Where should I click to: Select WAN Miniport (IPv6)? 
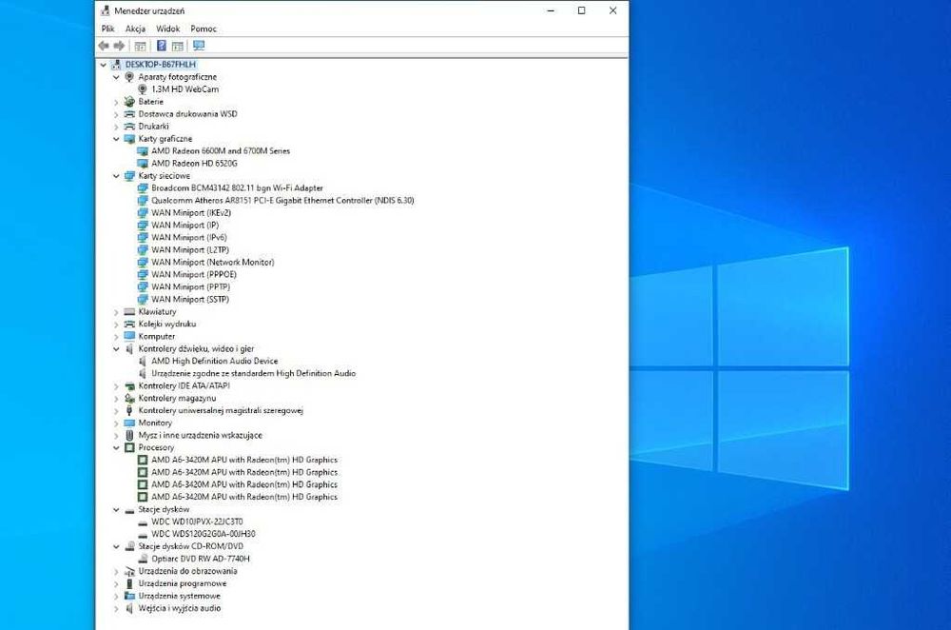(189, 237)
